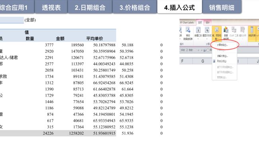
Task: Open the XY Chart Labels ribbon tab
Action: click(187, 22)
